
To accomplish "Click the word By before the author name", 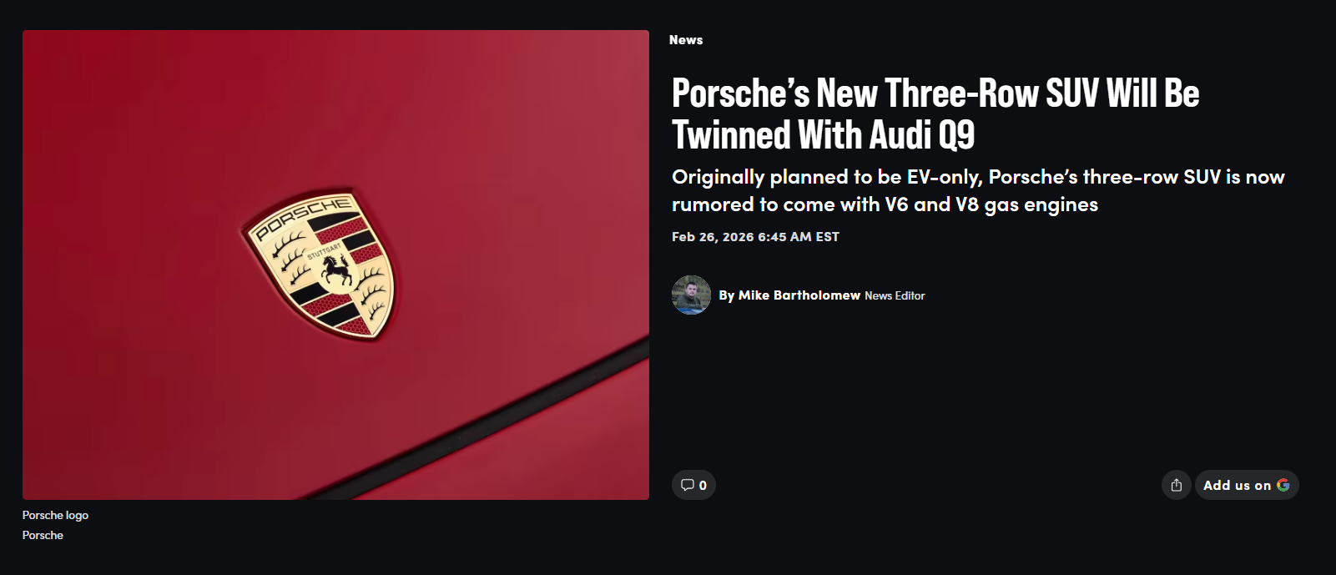I will click(727, 295).
